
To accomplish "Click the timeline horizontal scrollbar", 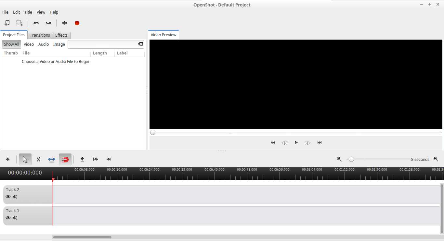I will (82, 237).
